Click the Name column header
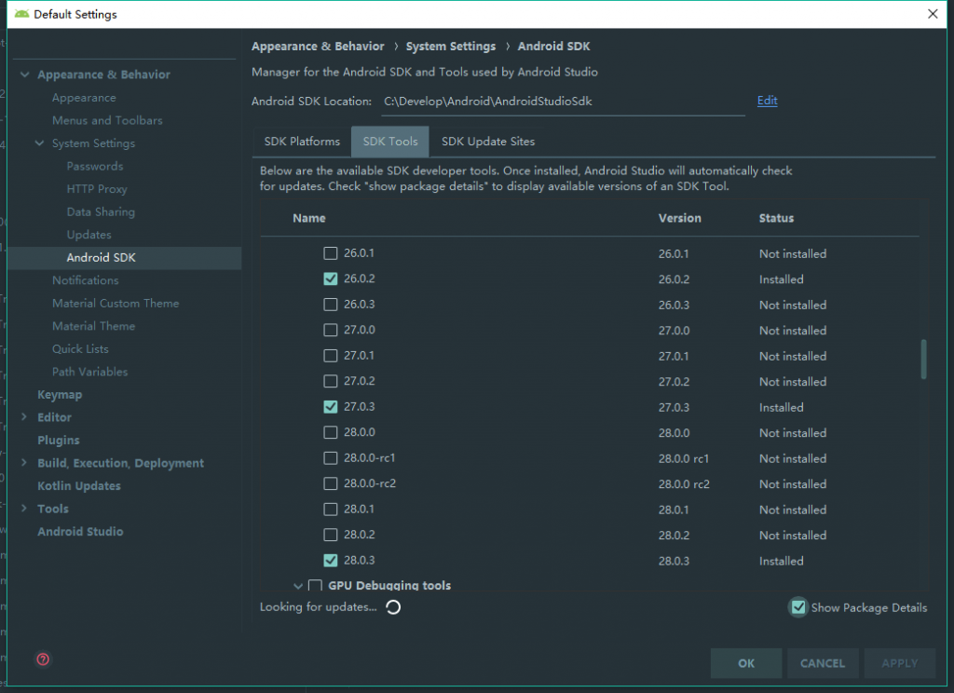This screenshot has width=954, height=693. pyautogui.click(x=309, y=218)
